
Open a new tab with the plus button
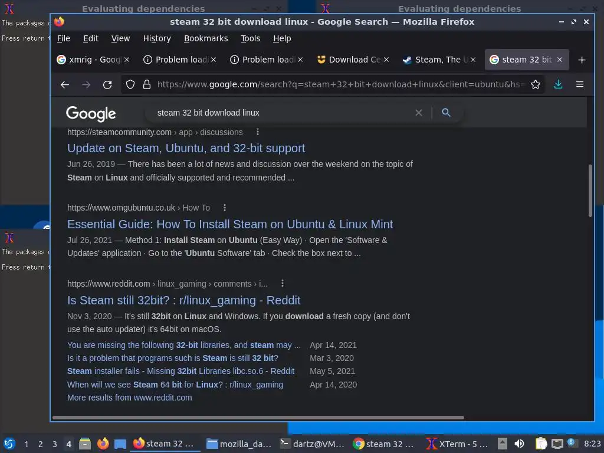tap(582, 60)
